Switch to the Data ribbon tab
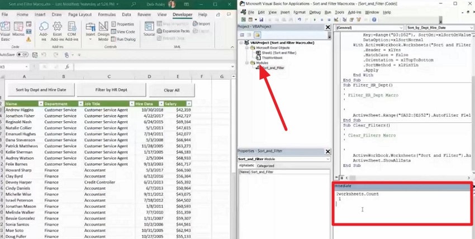Image resolution: width=475 pixels, height=239 pixels. 126,14
